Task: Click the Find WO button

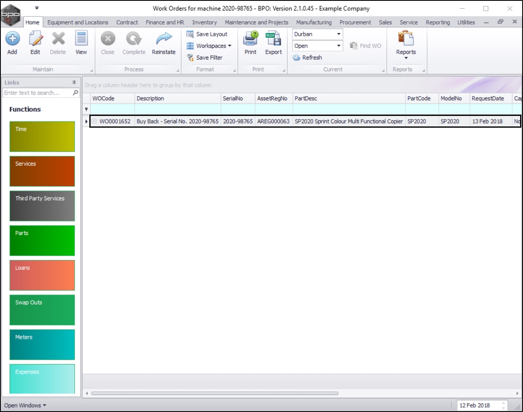Action: click(x=366, y=46)
